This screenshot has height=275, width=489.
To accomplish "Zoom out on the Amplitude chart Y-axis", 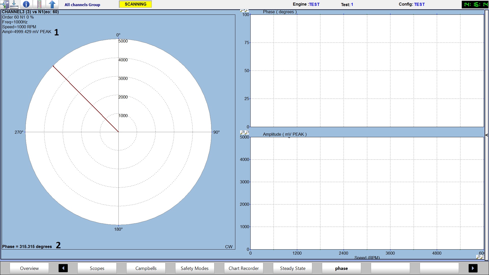I will (x=247, y=132).
